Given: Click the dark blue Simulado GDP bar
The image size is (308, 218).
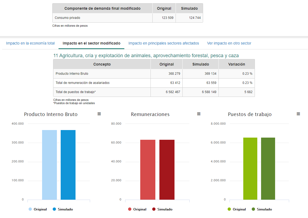Looking at the screenshot, I should click(x=68, y=165).
